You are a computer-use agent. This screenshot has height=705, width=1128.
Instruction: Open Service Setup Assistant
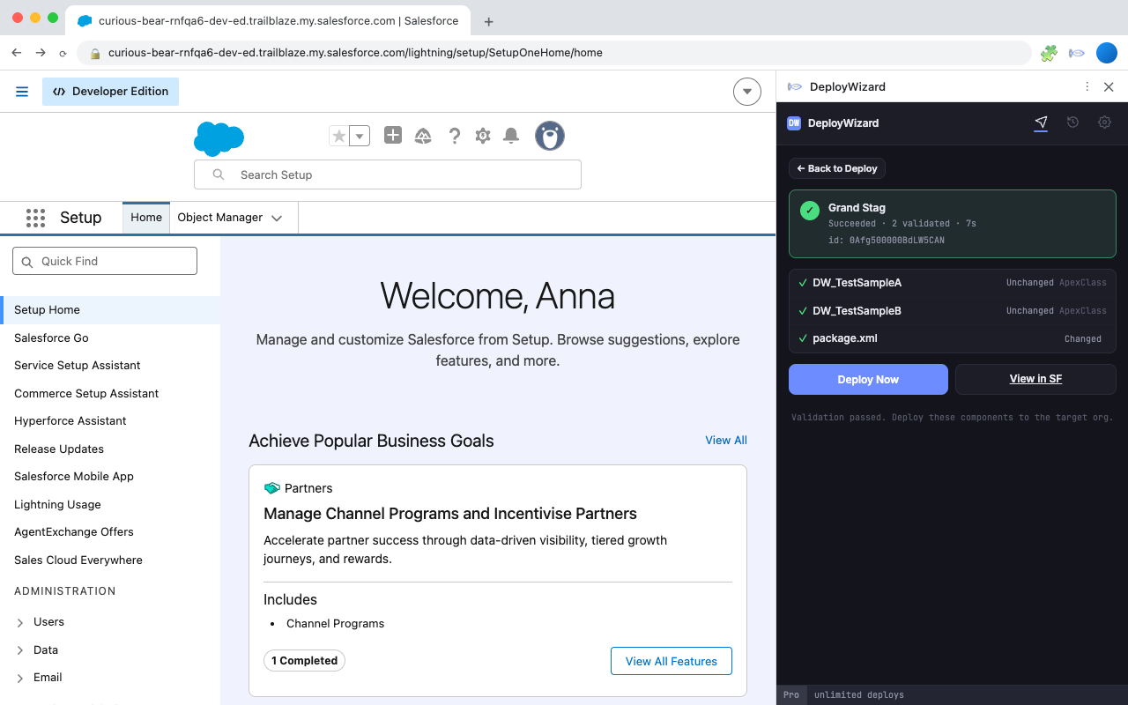click(x=78, y=366)
